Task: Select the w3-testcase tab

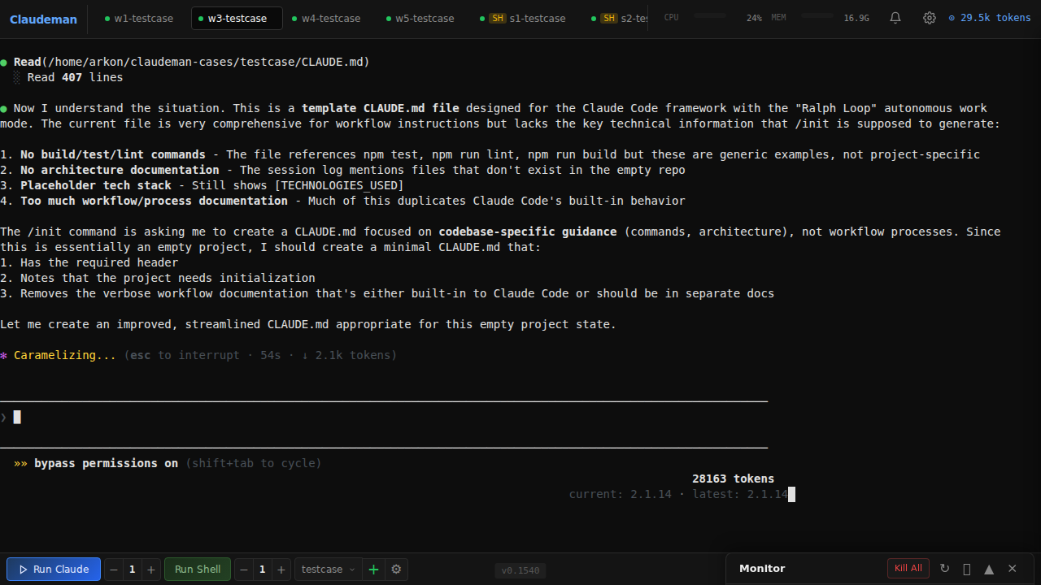Action: coord(237,18)
